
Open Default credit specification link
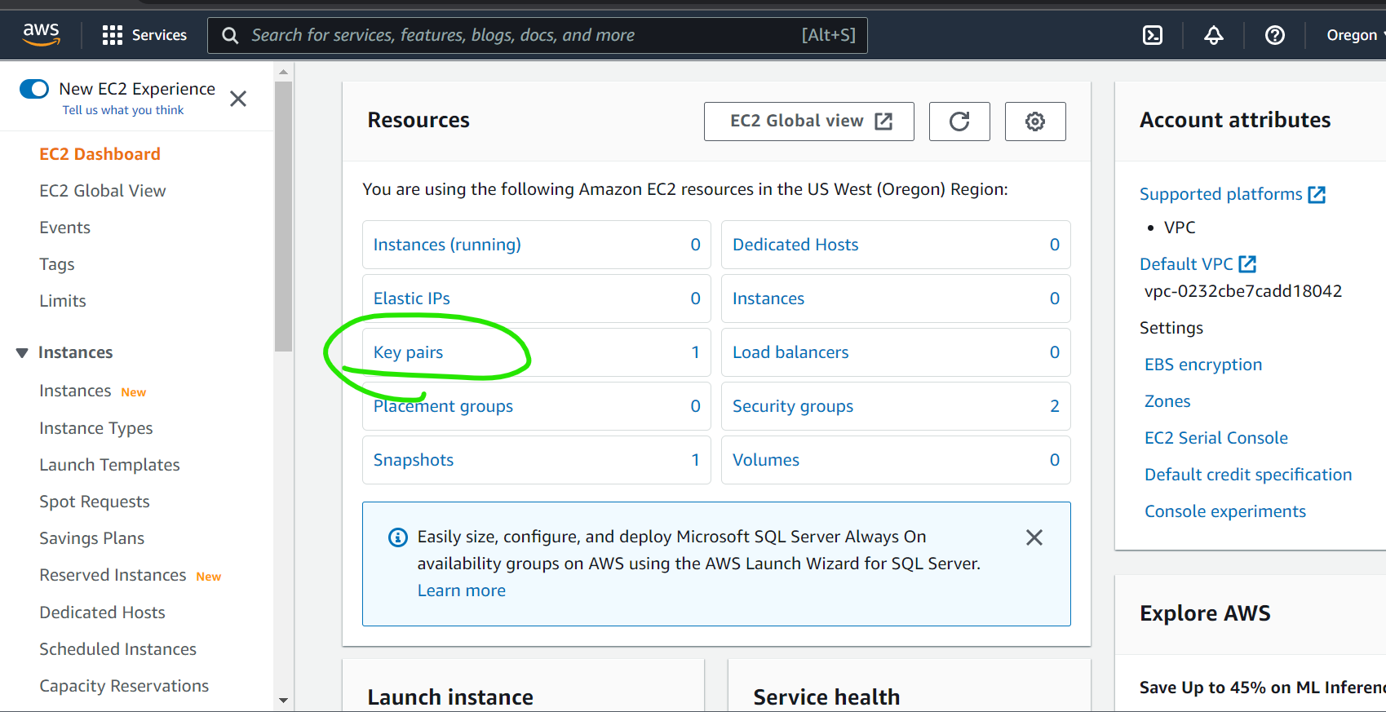coord(1248,475)
